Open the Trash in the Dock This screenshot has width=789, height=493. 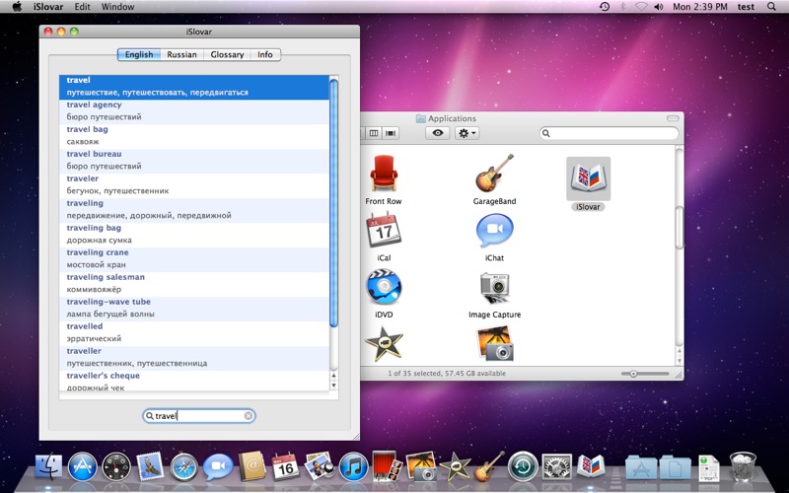tap(743, 466)
